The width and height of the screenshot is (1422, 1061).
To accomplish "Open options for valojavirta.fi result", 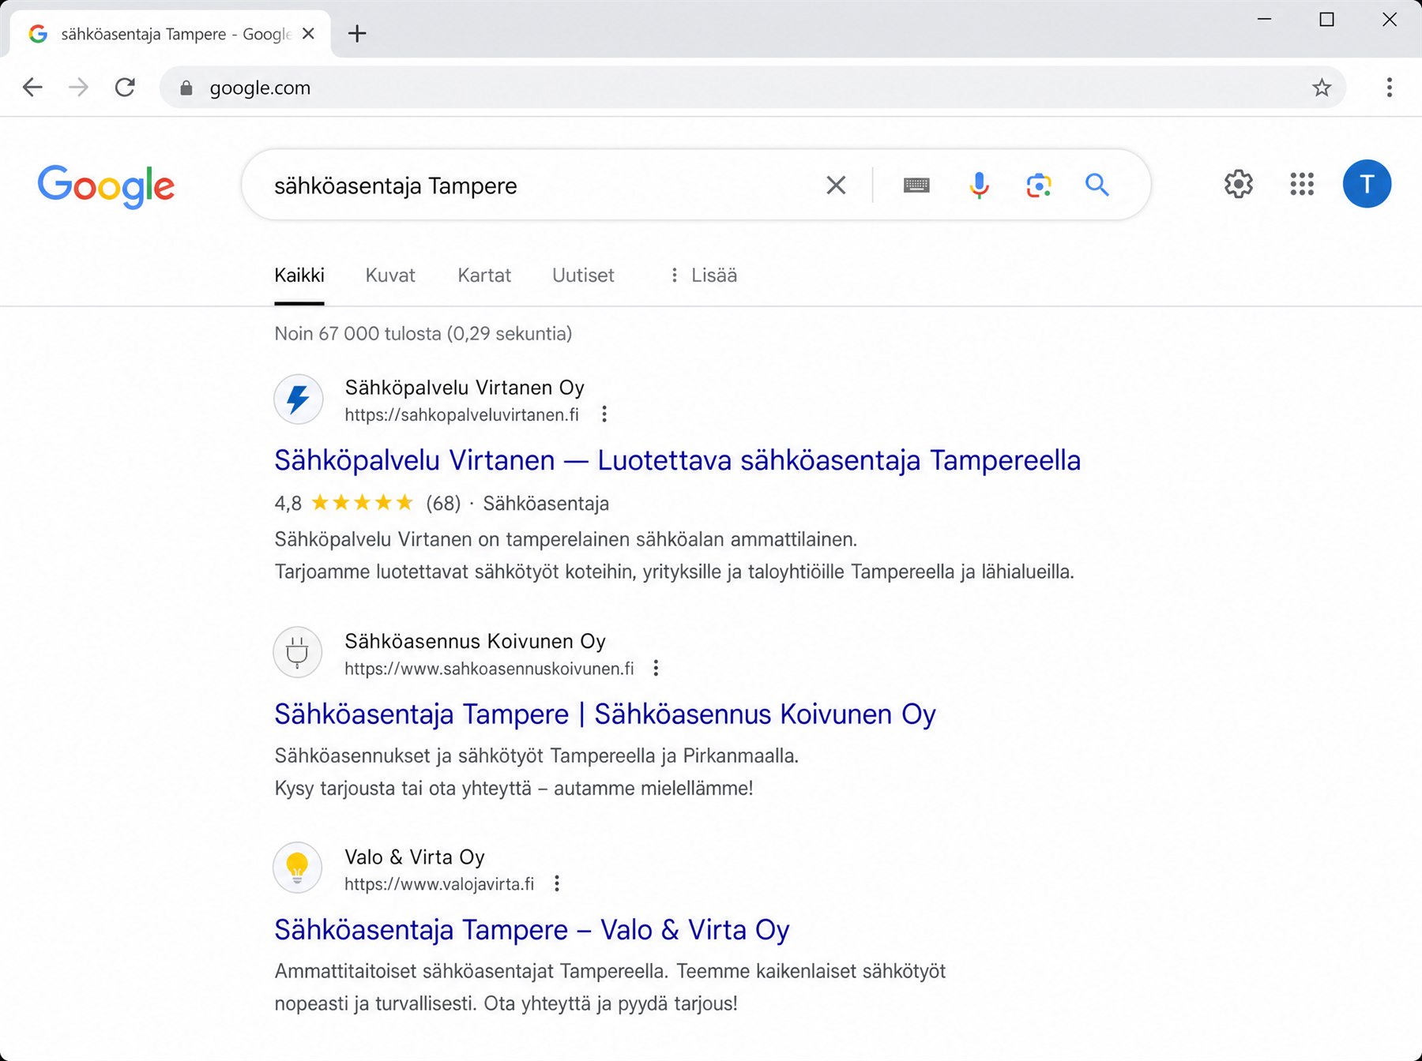I will click(557, 884).
